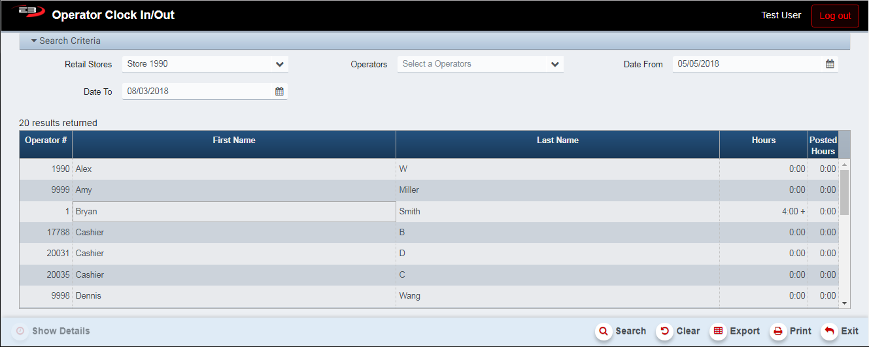Sort by the Last Name column header

[x=557, y=140]
